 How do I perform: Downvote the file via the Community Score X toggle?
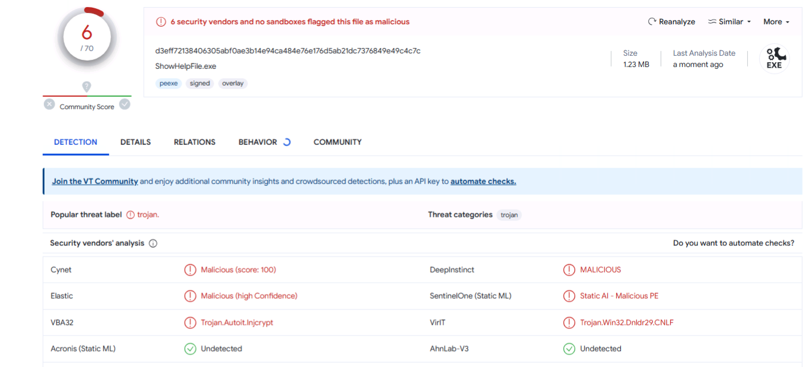(x=49, y=104)
